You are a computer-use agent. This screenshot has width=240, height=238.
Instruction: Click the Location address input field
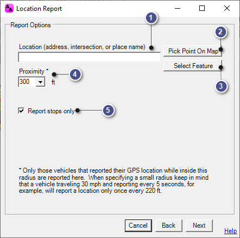89,57
